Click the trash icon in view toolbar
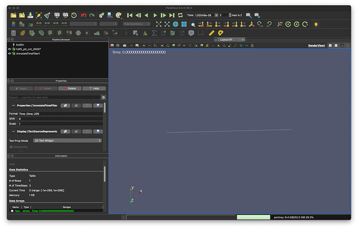The width and height of the screenshot is (358, 228). pos(252,46)
